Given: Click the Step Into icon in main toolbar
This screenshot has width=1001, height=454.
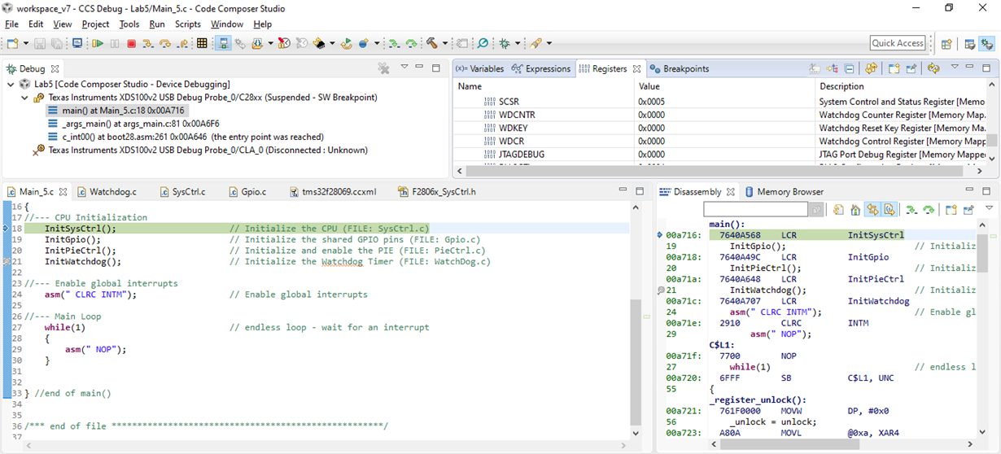Looking at the screenshot, I should click(147, 43).
